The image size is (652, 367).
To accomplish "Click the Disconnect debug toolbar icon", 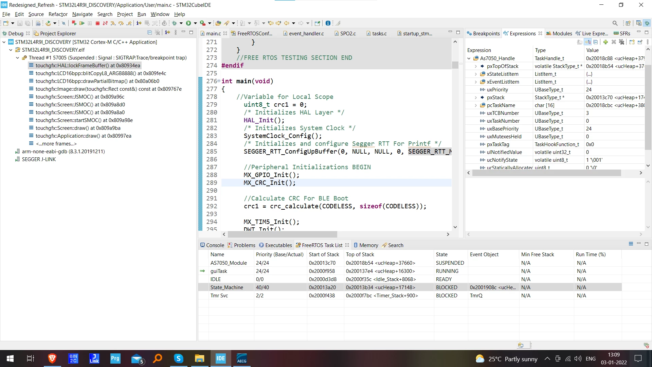I will [105, 23].
